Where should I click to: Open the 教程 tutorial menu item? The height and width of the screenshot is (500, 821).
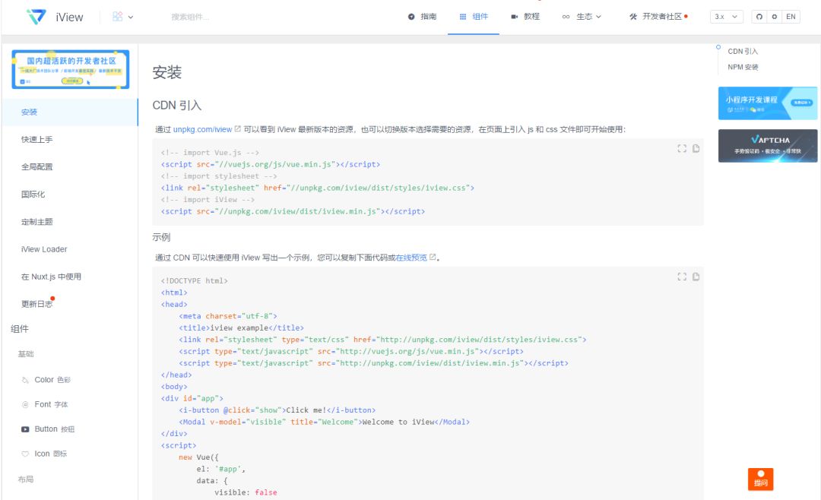[525, 17]
